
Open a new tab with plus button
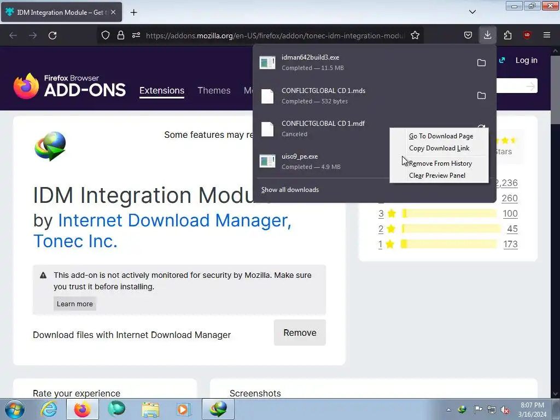133,13
